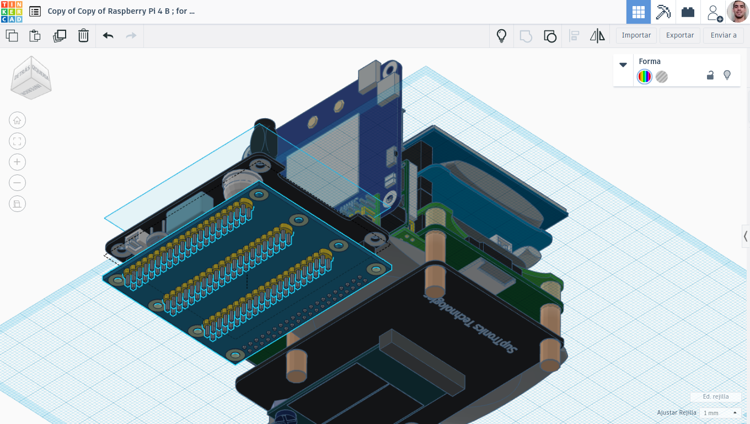Switch to Blocks pickaxe mode
Viewport: 750px width, 424px height.
tap(663, 12)
